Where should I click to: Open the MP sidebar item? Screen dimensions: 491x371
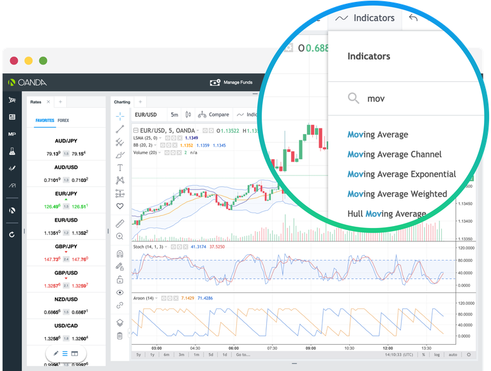(x=12, y=134)
